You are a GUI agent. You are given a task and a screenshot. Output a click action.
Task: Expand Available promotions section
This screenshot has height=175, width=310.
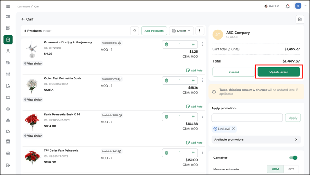tap(256, 139)
